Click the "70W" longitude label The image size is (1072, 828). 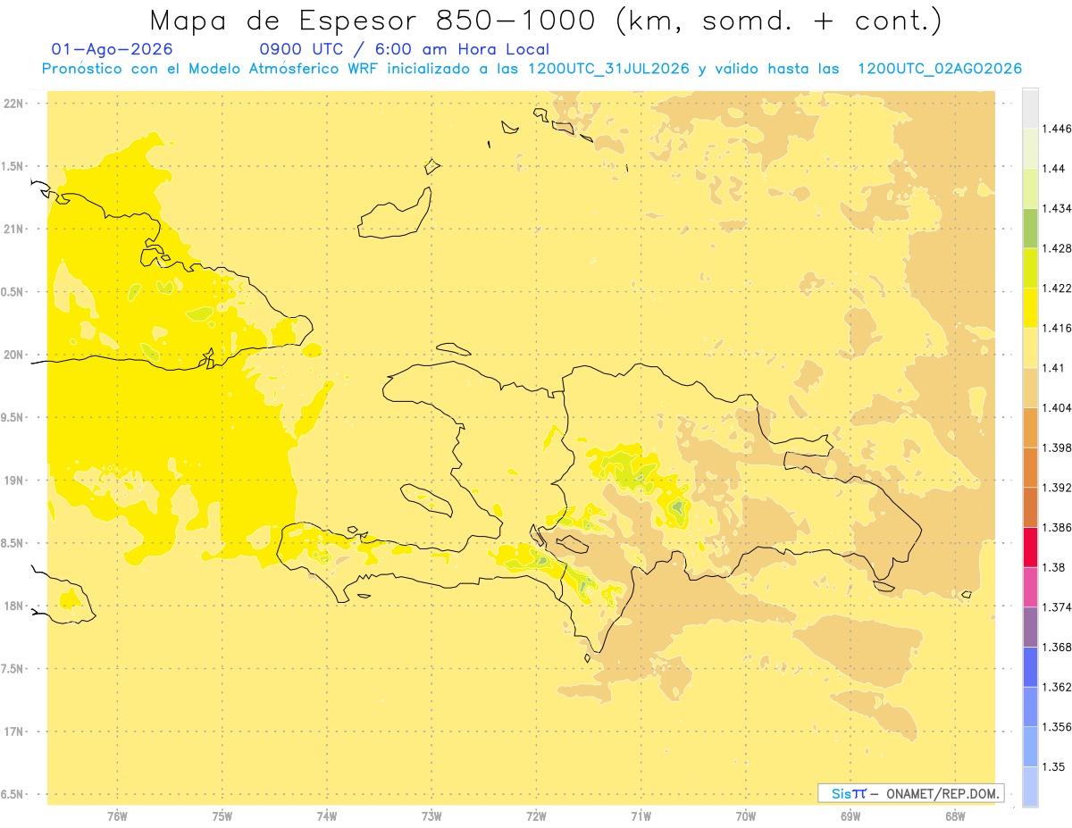click(745, 815)
